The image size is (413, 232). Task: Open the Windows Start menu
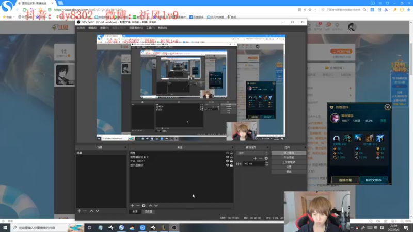[x=5, y=228]
